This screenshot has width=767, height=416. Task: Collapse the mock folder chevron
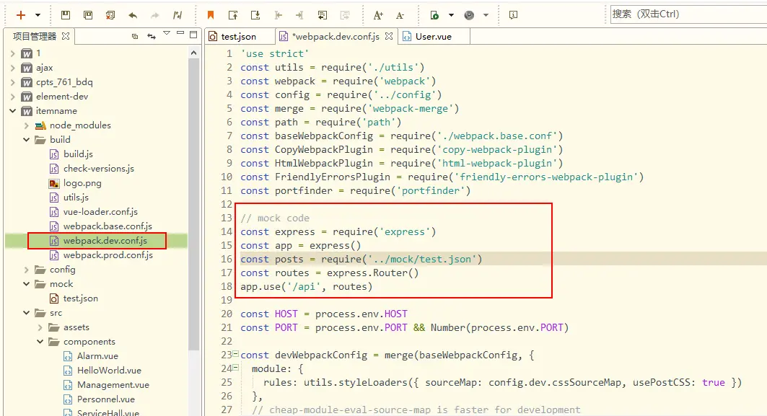tap(27, 284)
